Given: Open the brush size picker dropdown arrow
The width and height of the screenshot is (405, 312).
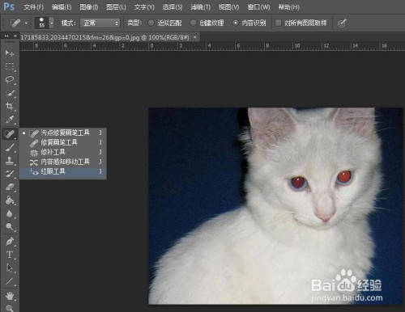Looking at the screenshot, I should click(51, 23).
